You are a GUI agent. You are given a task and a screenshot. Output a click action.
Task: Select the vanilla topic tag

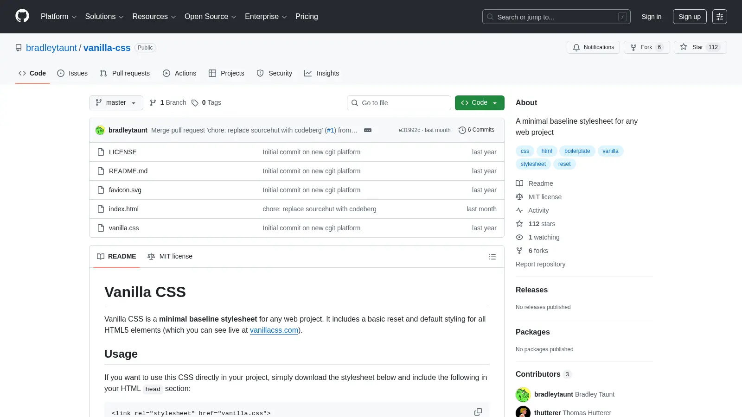click(x=610, y=151)
